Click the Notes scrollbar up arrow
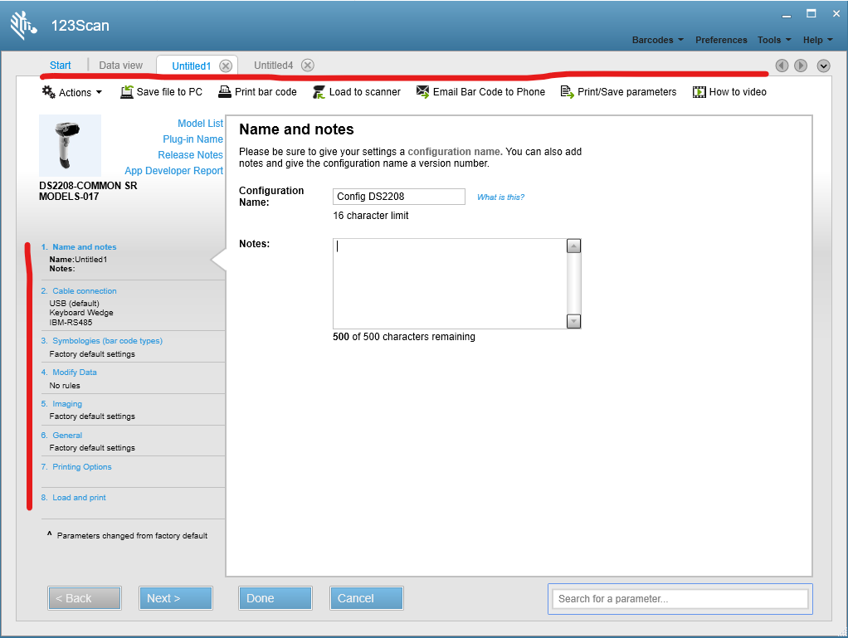Viewport: 848px width, 638px height. 573,246
